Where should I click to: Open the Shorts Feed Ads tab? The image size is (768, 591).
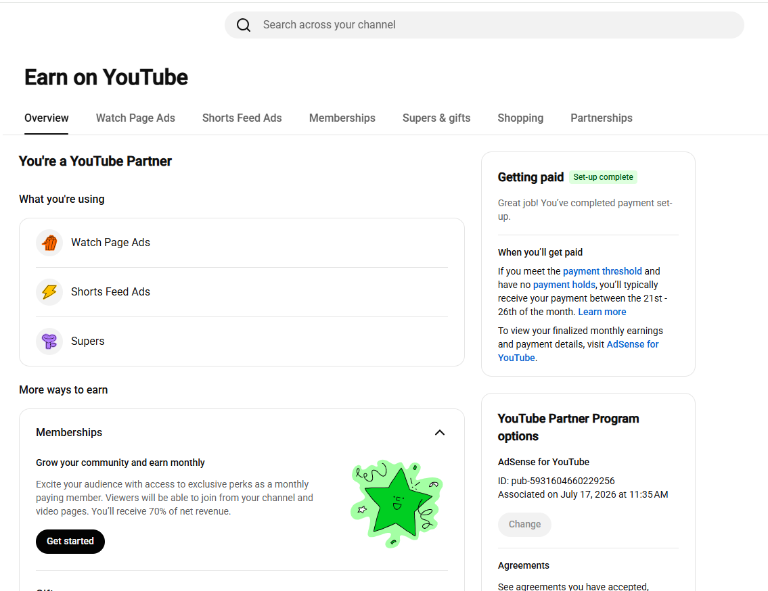(242, 118)
